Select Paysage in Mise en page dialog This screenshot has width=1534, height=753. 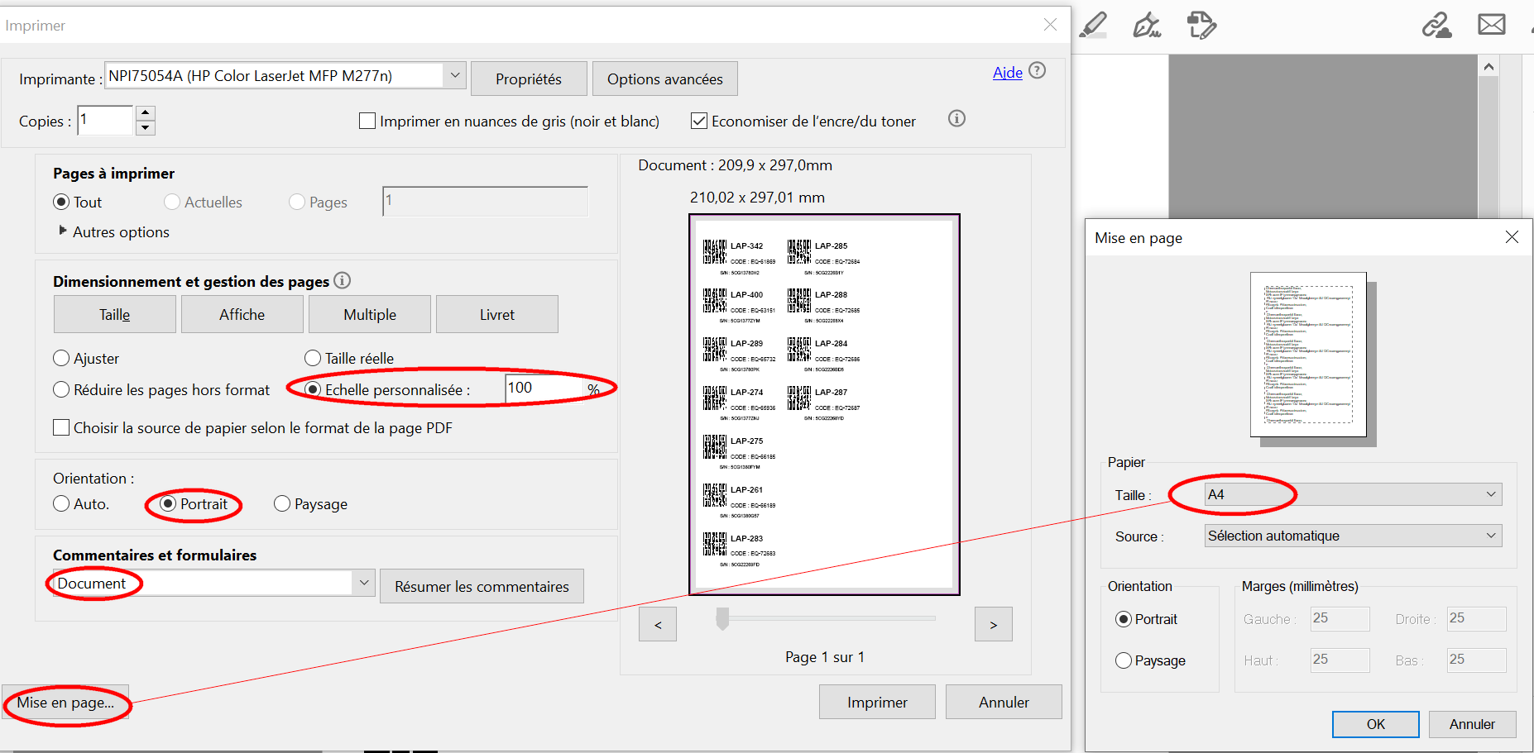(x=1124, y=660)
